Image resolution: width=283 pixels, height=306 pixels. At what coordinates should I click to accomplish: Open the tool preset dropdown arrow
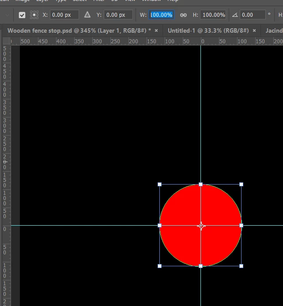pyautogui.click(x=7, y=15)
